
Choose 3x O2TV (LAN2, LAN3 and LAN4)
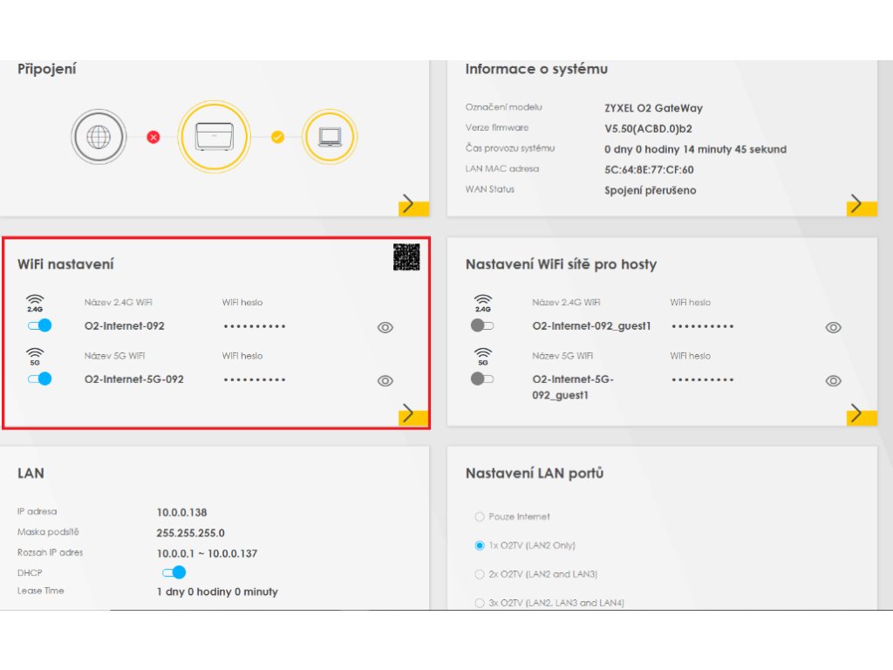pyautogui.click(x=480, y=602)
